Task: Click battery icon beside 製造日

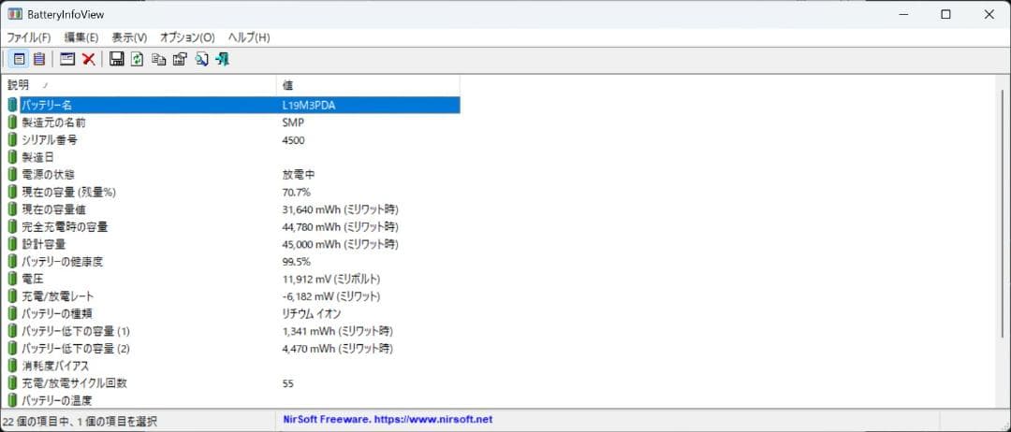Action: pos(12,157)
